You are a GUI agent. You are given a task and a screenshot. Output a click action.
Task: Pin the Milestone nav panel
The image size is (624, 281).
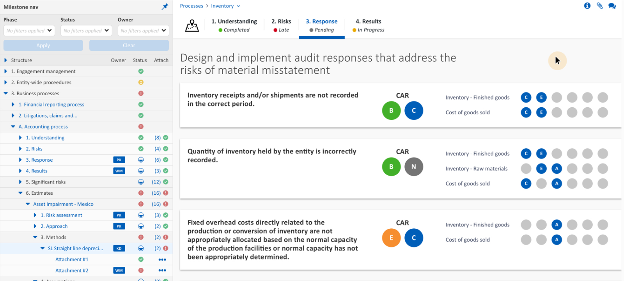pos(165,7)
